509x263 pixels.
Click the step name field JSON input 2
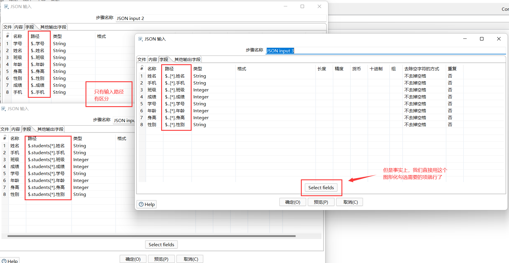pyautogui.click(x=221, y=18)
